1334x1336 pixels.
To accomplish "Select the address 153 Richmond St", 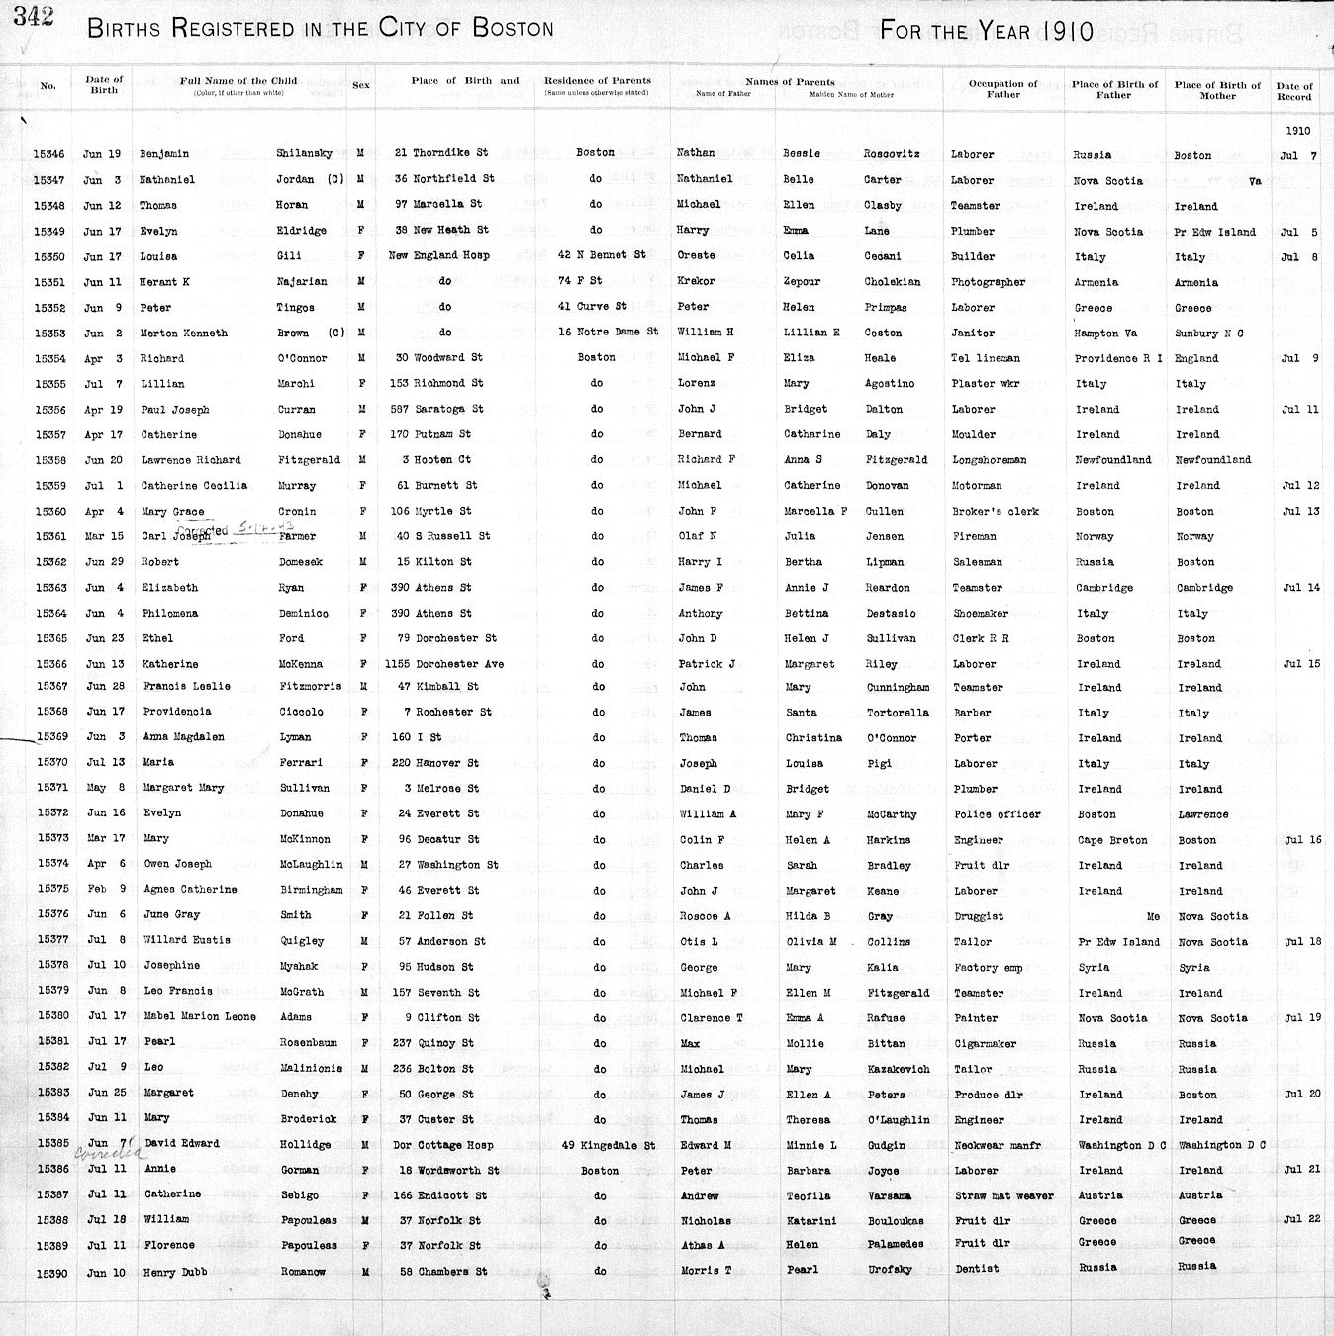I will [436, 383].
